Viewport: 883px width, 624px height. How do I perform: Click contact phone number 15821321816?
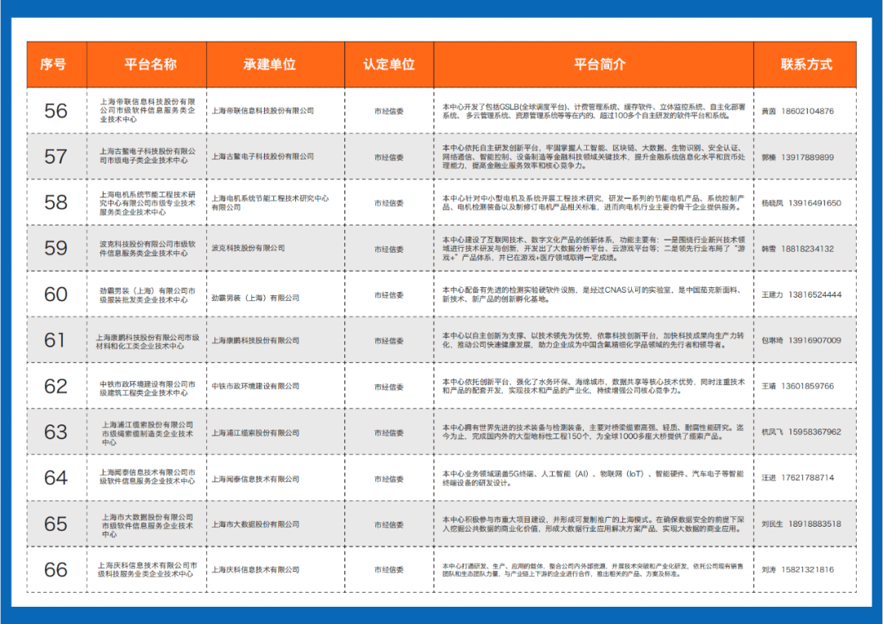[807, 570]
